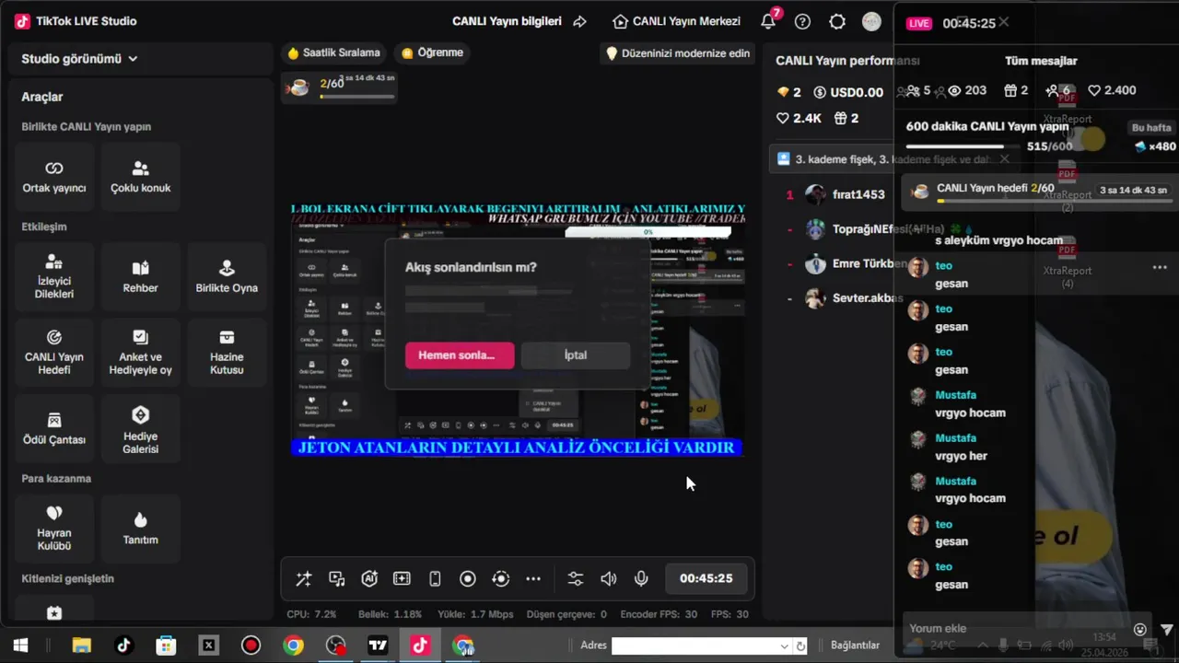Open Anket ve Hediyeyle oy tool
Viewport: 1179px width, 663px height.
[140, 353]
